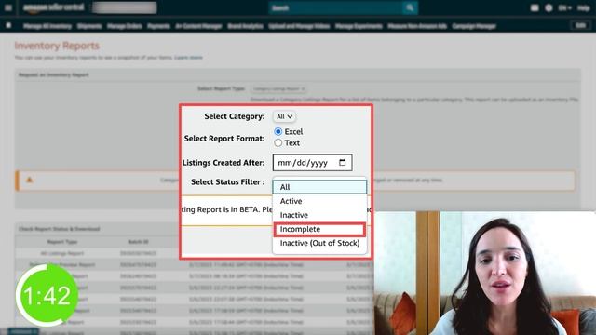This screenshot has width=596, height=335.
Task: Choose Incomplete in status filter list
Action: tap(319, 229)
